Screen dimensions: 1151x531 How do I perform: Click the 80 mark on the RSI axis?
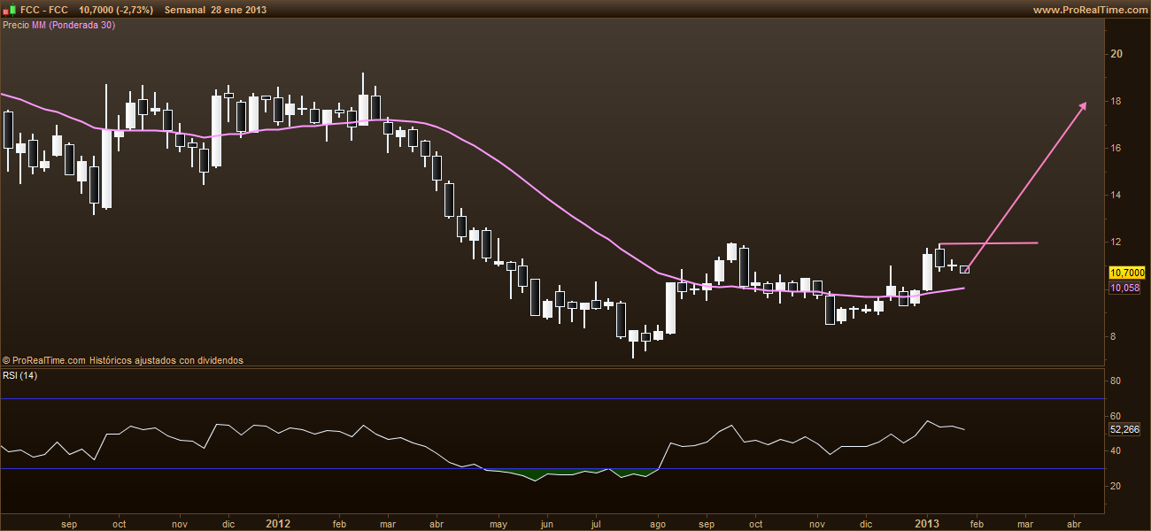[1116, 381]
